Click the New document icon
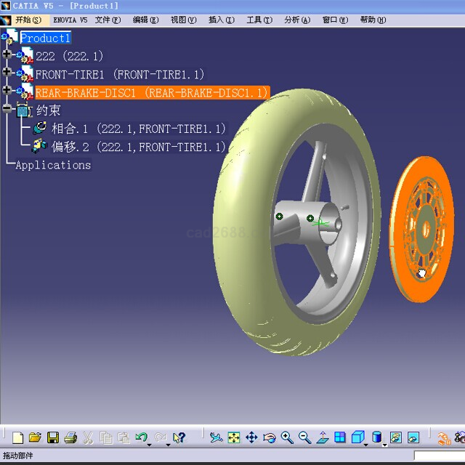465x465 pixels. click(x=17, y=437)
